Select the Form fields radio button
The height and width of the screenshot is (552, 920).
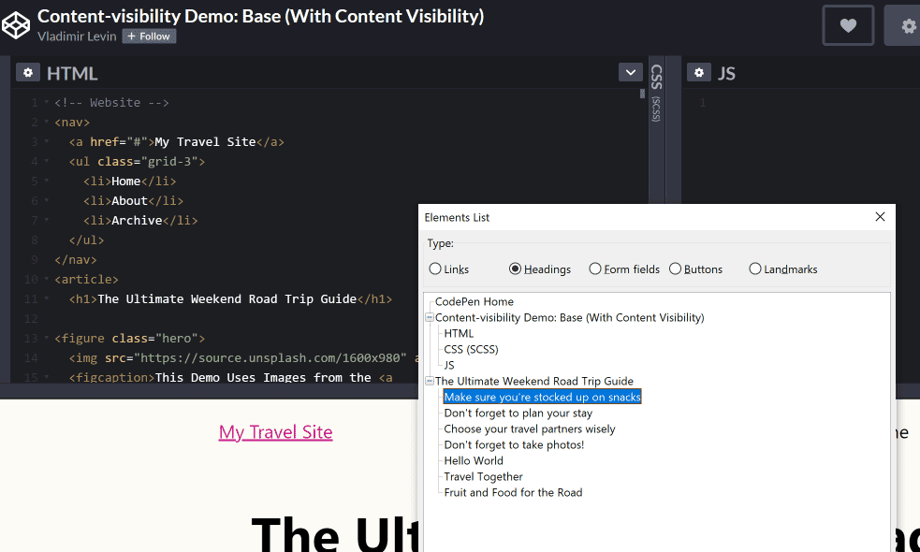595,269
